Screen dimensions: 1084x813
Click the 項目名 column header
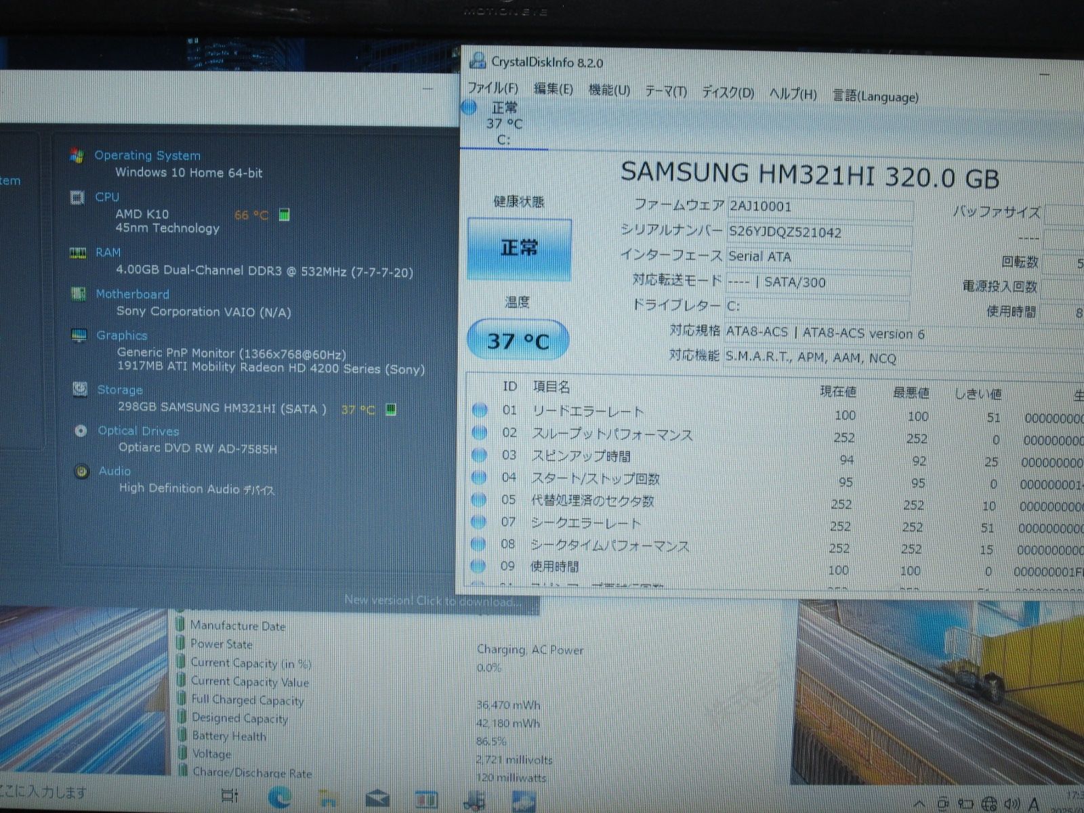pyautogui.click(x=551, y=387)
